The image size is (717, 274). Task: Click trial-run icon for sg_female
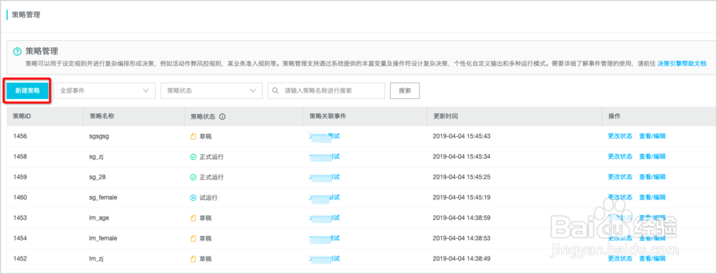click(193, 197)
